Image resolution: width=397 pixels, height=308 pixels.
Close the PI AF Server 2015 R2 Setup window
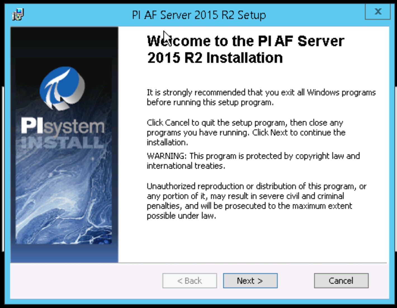[377, 11]
